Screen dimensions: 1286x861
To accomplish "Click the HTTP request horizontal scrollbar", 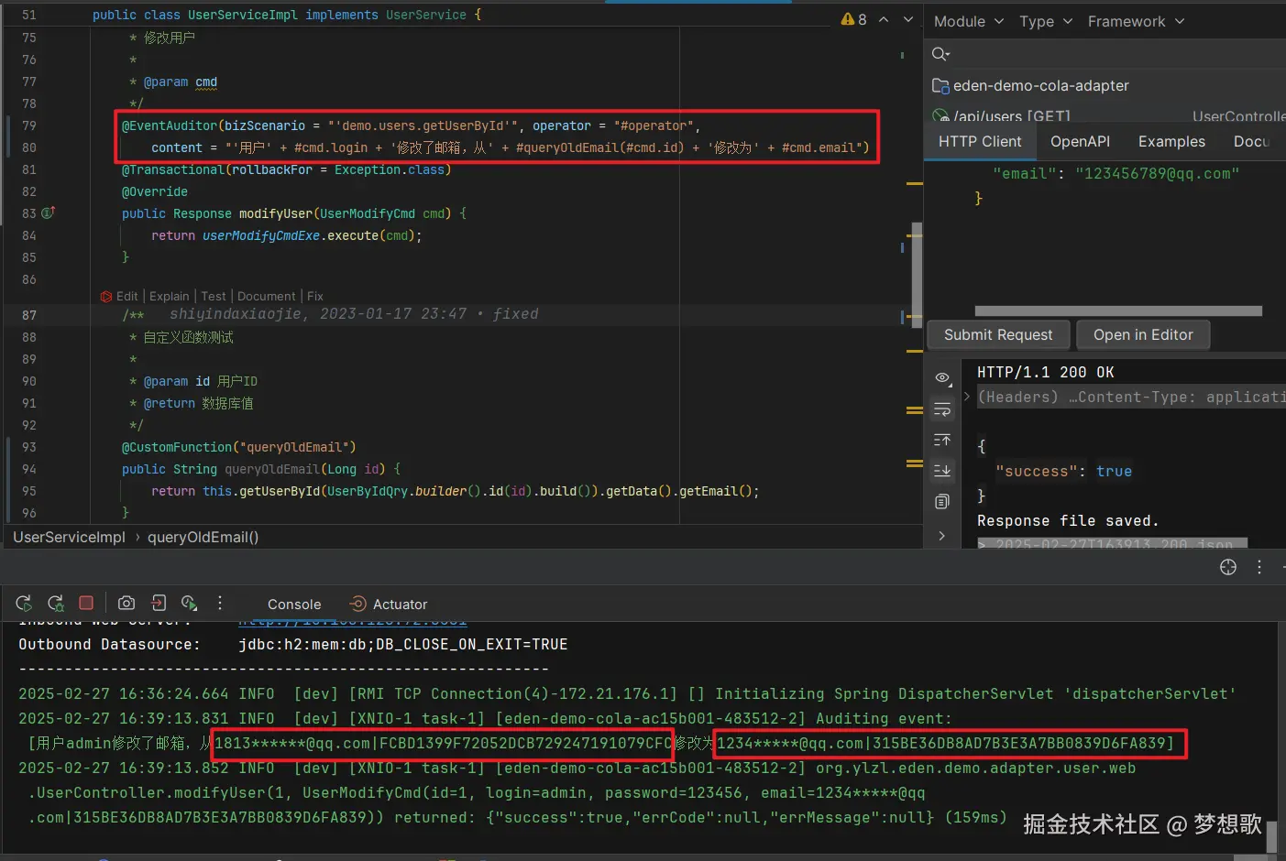I will coord(1118,311).
